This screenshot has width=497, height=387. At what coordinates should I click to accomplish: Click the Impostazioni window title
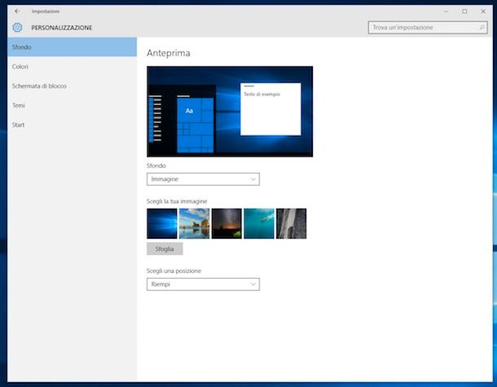pos(46,11)
